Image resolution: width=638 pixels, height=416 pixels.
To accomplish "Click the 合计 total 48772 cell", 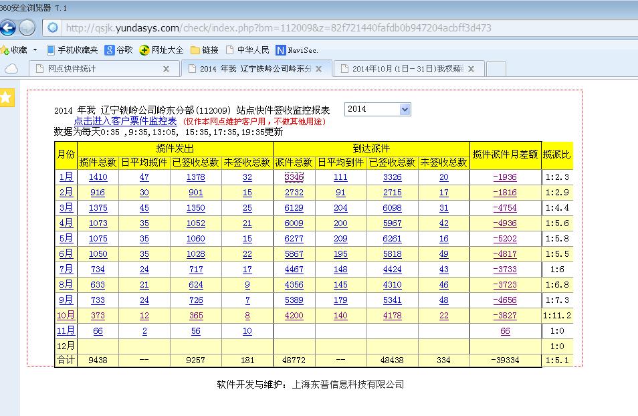I will [x=294, y=360].
